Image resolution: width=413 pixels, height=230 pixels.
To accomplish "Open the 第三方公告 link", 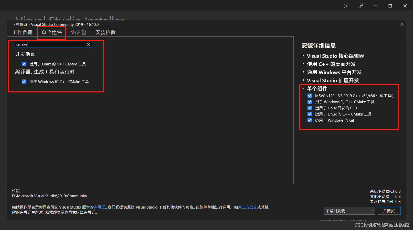I will point(247,207).
